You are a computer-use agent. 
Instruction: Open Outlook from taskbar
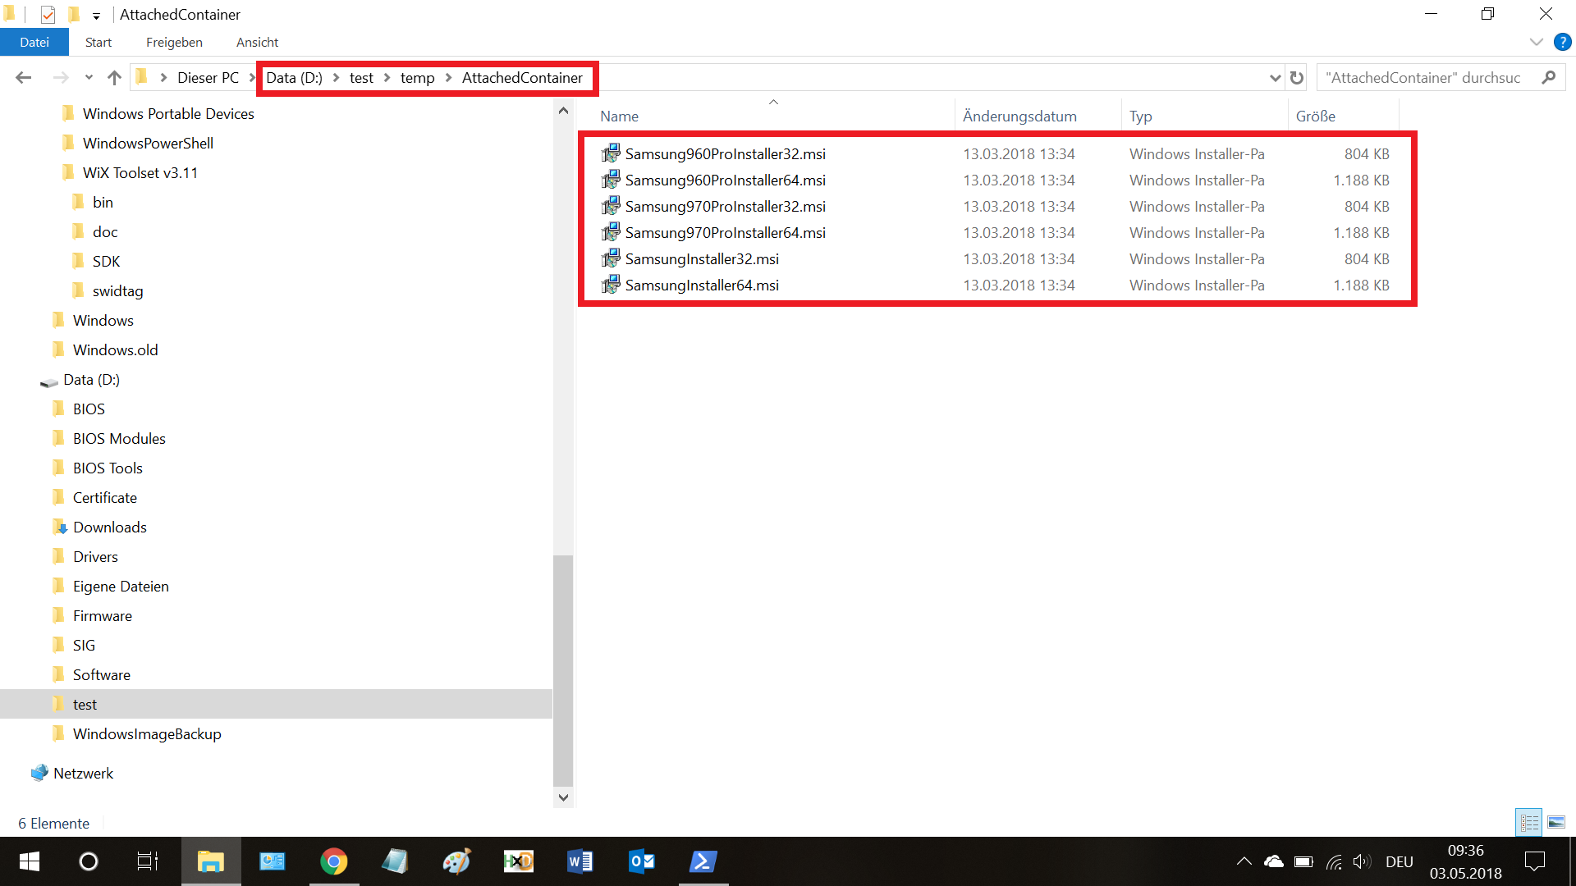coord(641,861)
